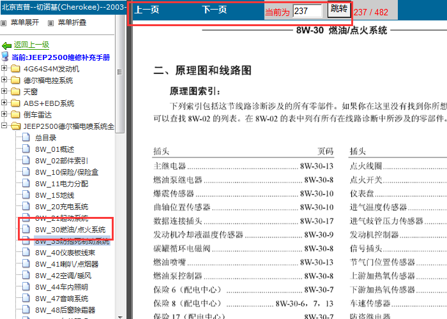Click scrollbar down arrow in tree panel
Image resolution: width=447 pixels, height=319 pixels.
[120, 316]
